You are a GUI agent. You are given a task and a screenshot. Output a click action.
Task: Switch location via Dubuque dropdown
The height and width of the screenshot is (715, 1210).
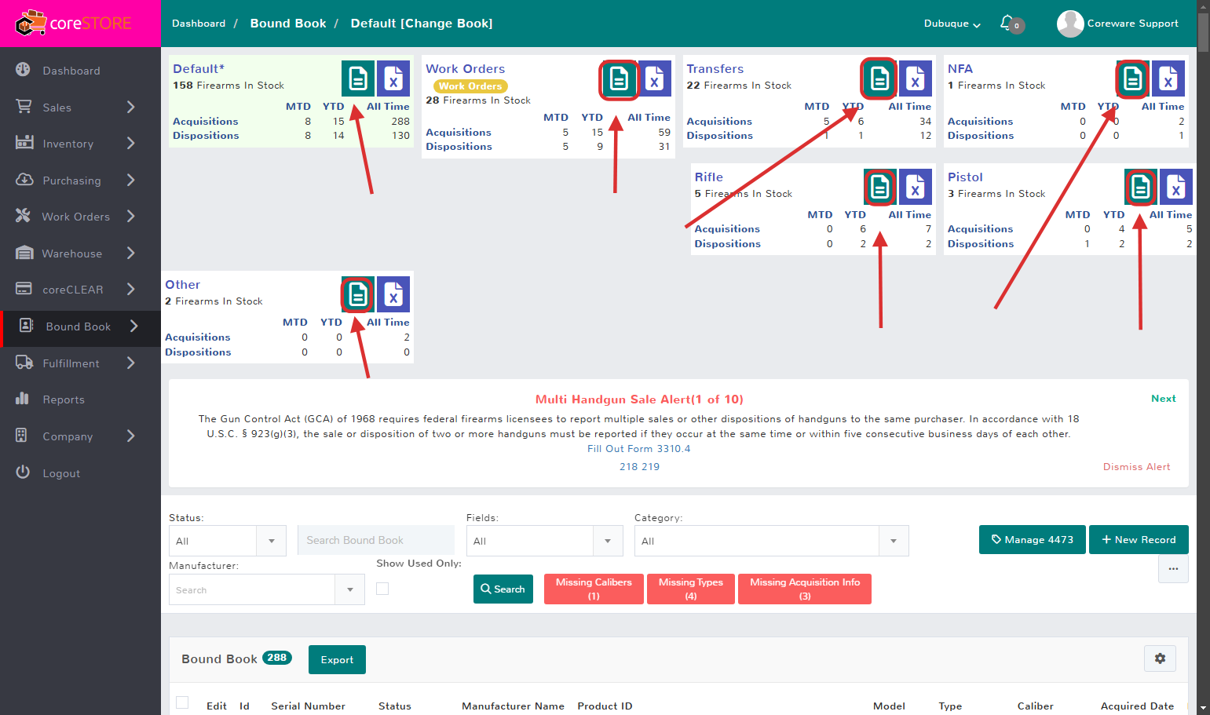coord(952,24)
